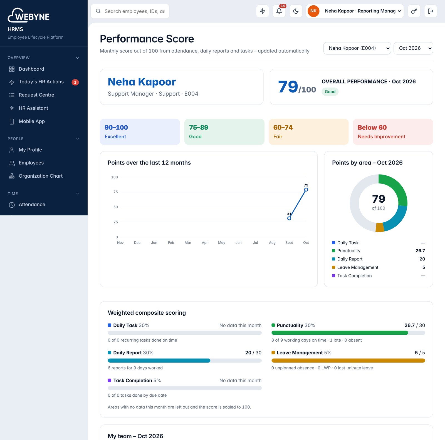Screen dimensions: 445x440
Task: Click the search magnifier icon
Action: [98, 11]
